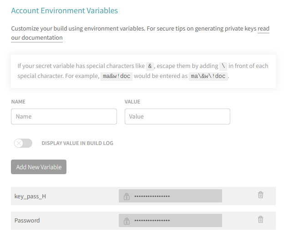The height and width of the screenshot is (238, 299).
Task: Focus the Name input field
Action: 64,116
